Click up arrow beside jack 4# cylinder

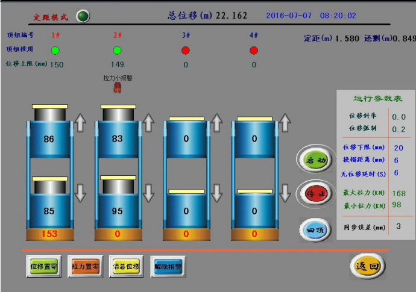[285, 123]
